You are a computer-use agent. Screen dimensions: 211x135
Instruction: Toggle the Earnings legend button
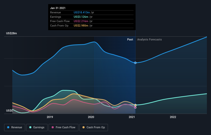coord(37,128)
